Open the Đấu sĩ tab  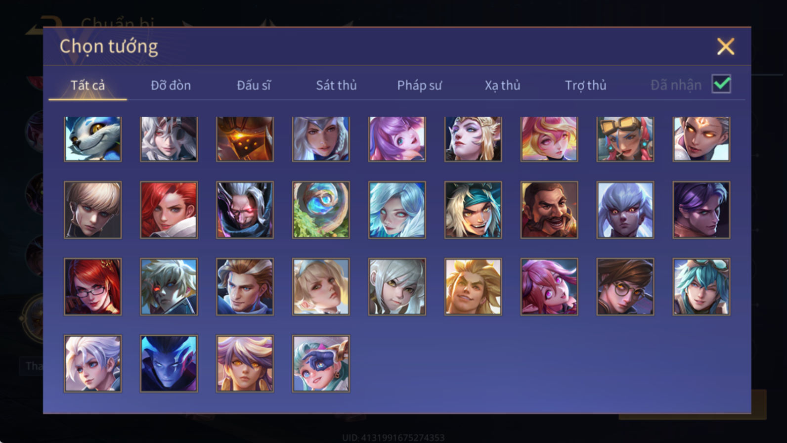[x=254, y=85]
